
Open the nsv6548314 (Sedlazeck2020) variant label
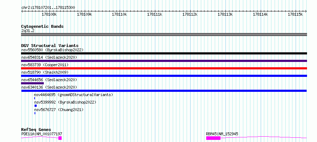(x=49, y=57)
